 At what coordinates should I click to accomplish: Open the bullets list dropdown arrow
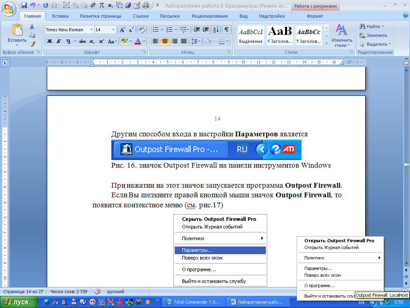(x=162, y=30)
